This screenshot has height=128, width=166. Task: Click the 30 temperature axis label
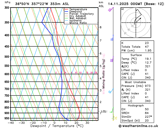point(87,123)
